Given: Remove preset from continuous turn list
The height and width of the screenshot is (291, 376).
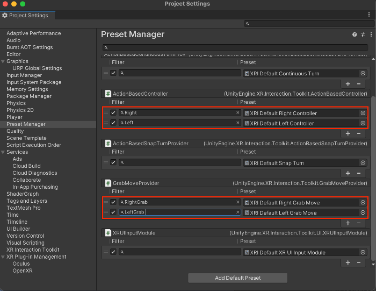Looking at the screenshot, I should click(359, 84).
